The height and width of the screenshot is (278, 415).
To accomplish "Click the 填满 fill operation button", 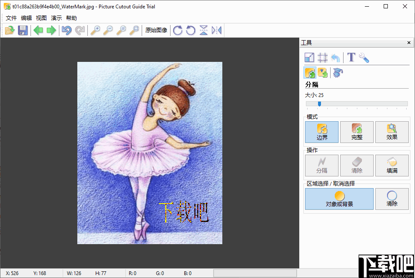I will 392,166.
